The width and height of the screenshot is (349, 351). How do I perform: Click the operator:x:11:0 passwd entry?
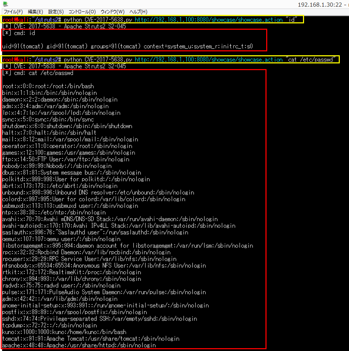(x=67, y=146)
